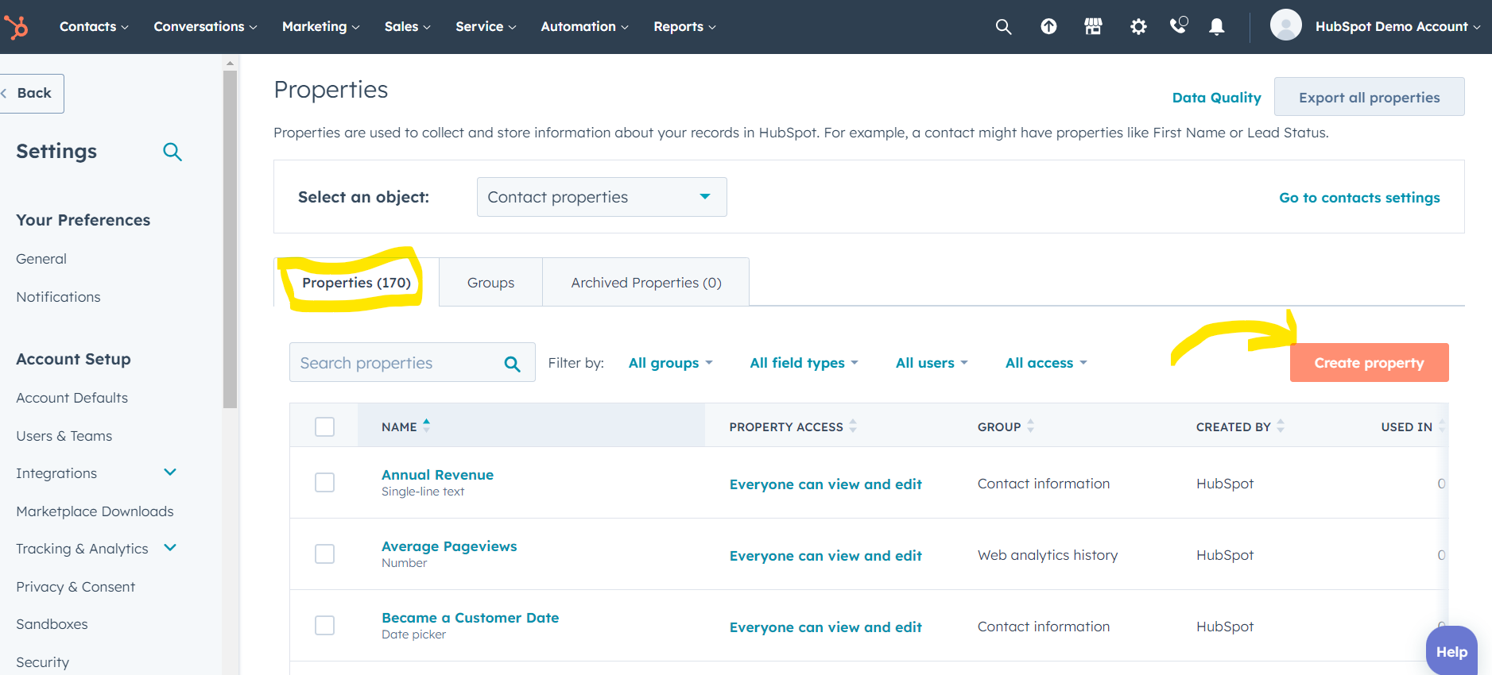
Task: Open the Data Quality link
Action: [1216, 98]
